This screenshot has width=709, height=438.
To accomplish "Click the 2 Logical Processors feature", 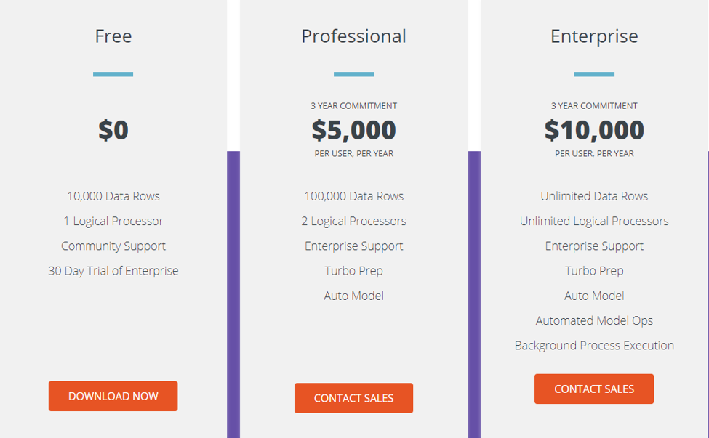I will (x=353, y=221).
